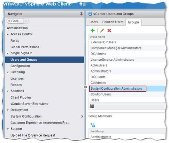Select the LicenseService.Administrators group

point(127,60)
